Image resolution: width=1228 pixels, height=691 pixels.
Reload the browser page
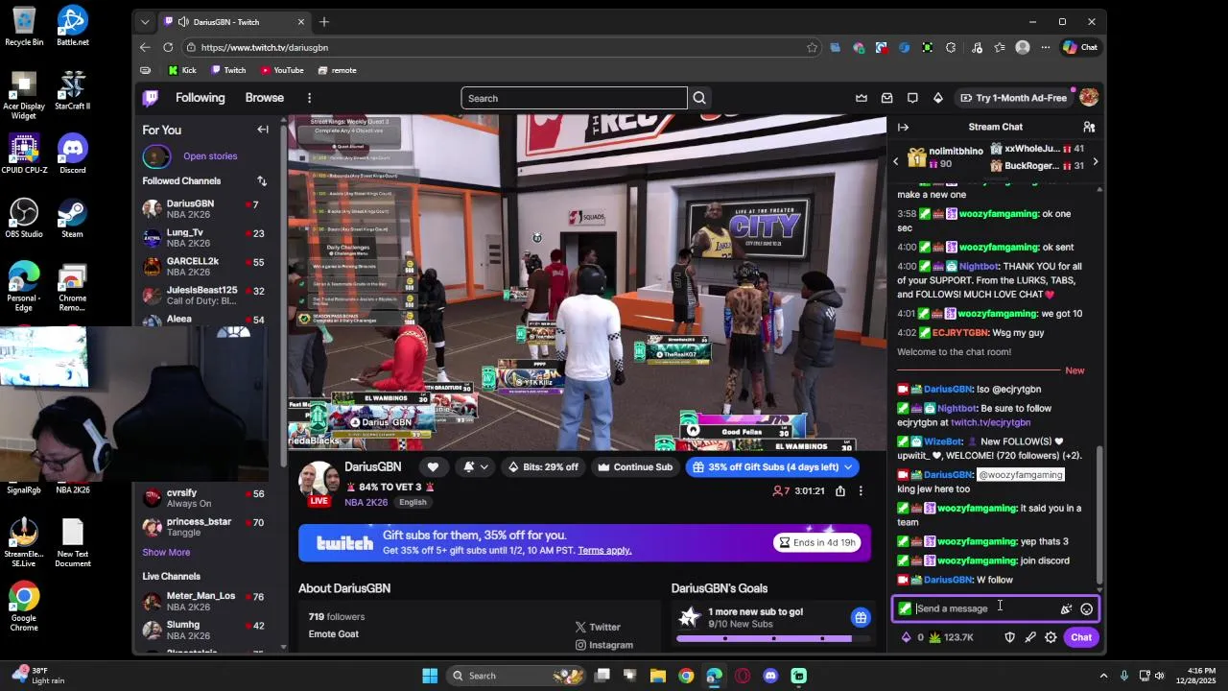tap(168, 47)
